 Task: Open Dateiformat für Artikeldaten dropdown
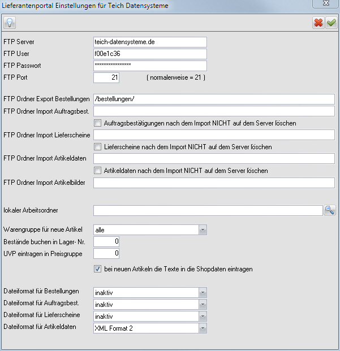[x=203, y=328]
